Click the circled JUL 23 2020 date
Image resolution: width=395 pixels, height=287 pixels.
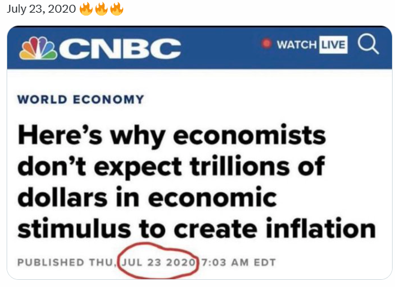pos(159,262)
